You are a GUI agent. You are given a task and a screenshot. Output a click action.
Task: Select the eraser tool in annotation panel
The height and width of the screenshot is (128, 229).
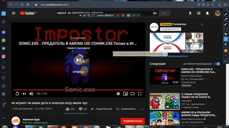click(x=226, y=44)
